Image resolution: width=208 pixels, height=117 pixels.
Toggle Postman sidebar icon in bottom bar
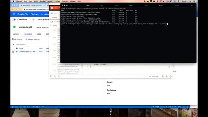coord(51,77)
